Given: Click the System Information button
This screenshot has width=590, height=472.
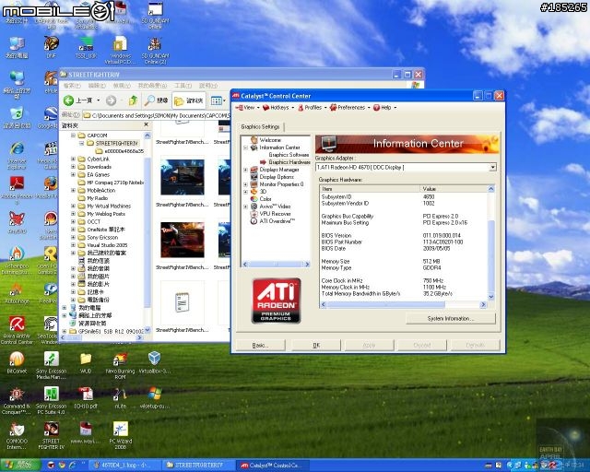Looking at the screenshot, I should (x=451, y=318).
